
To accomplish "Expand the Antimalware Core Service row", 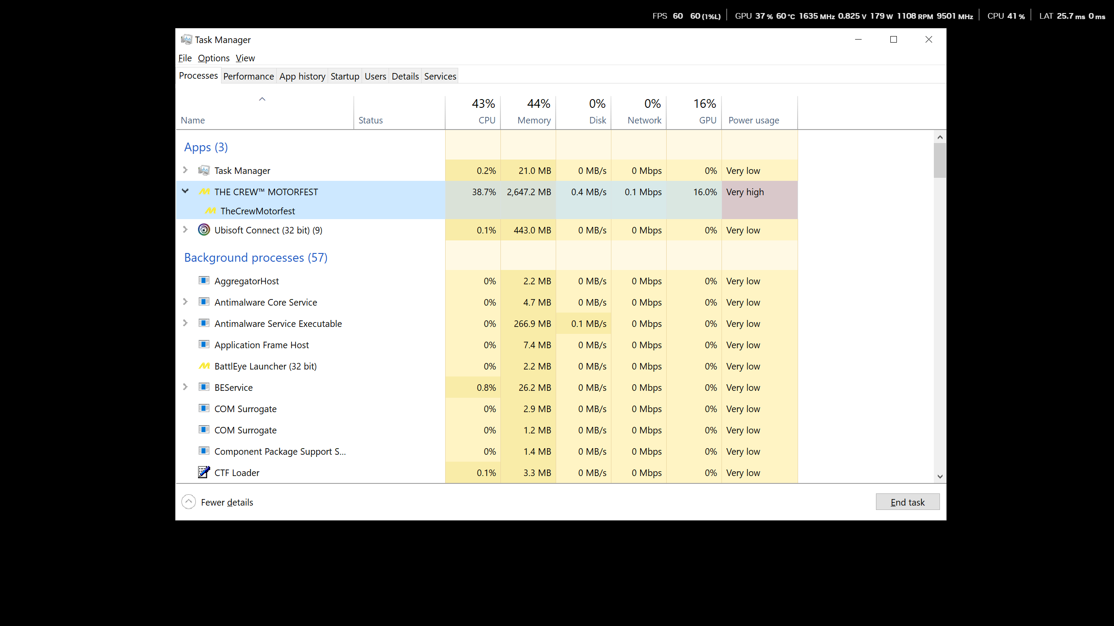I will coord(185,302).
